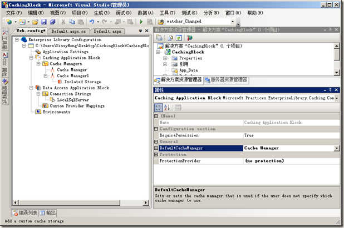Select the Application Settings node
The height and width of the screenshot is (228, 344).
tap(66, 52)
